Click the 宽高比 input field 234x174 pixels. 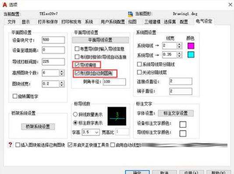click(x=122, y=132)
